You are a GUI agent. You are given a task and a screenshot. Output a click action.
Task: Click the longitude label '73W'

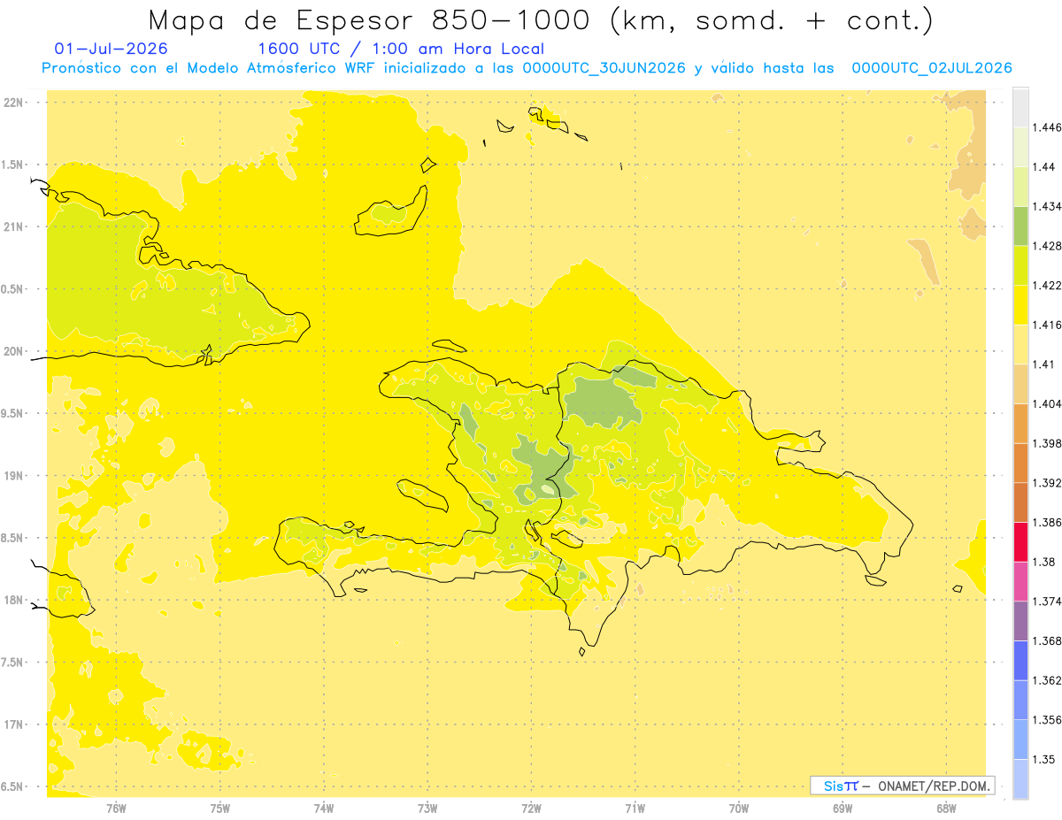[x=427, y=809]
